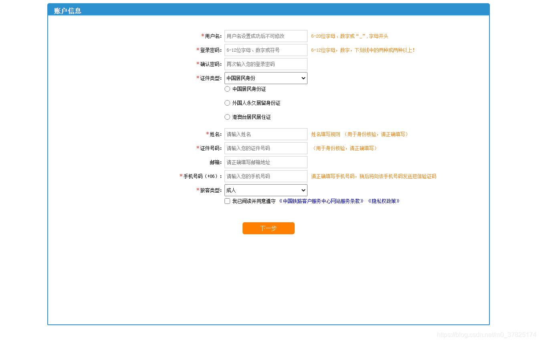Expand the 旅客类型 selector showing 成人
This screenshot has width=540, height=342.
pyautogui.click(x=265, y=190)
